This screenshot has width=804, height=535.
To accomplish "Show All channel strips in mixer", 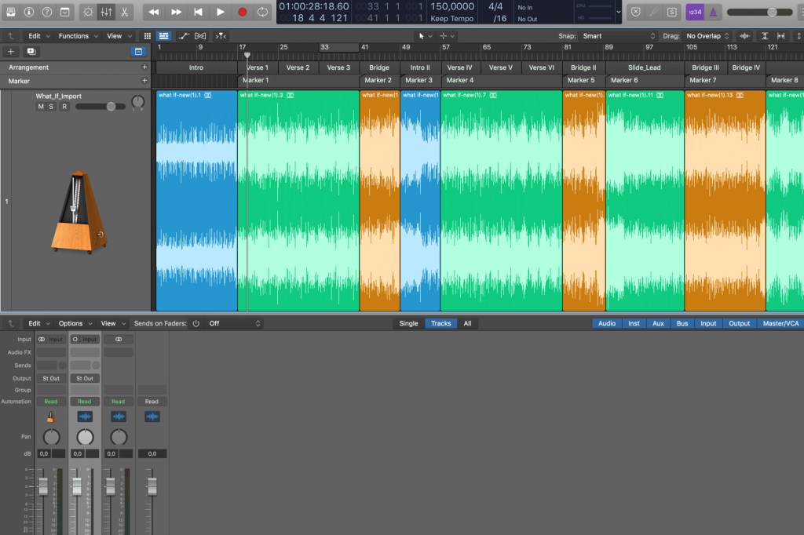I will [467, 323].
